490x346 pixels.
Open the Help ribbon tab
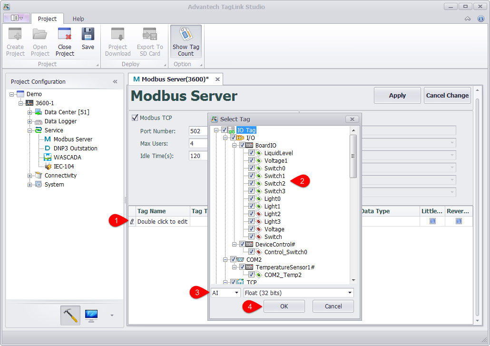tap(78, 19)
